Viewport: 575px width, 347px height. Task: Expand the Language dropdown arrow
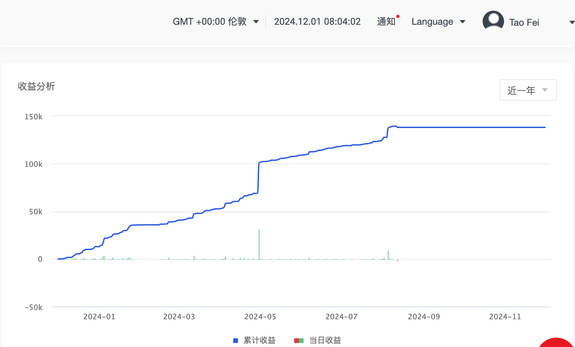tap(463, 22)
